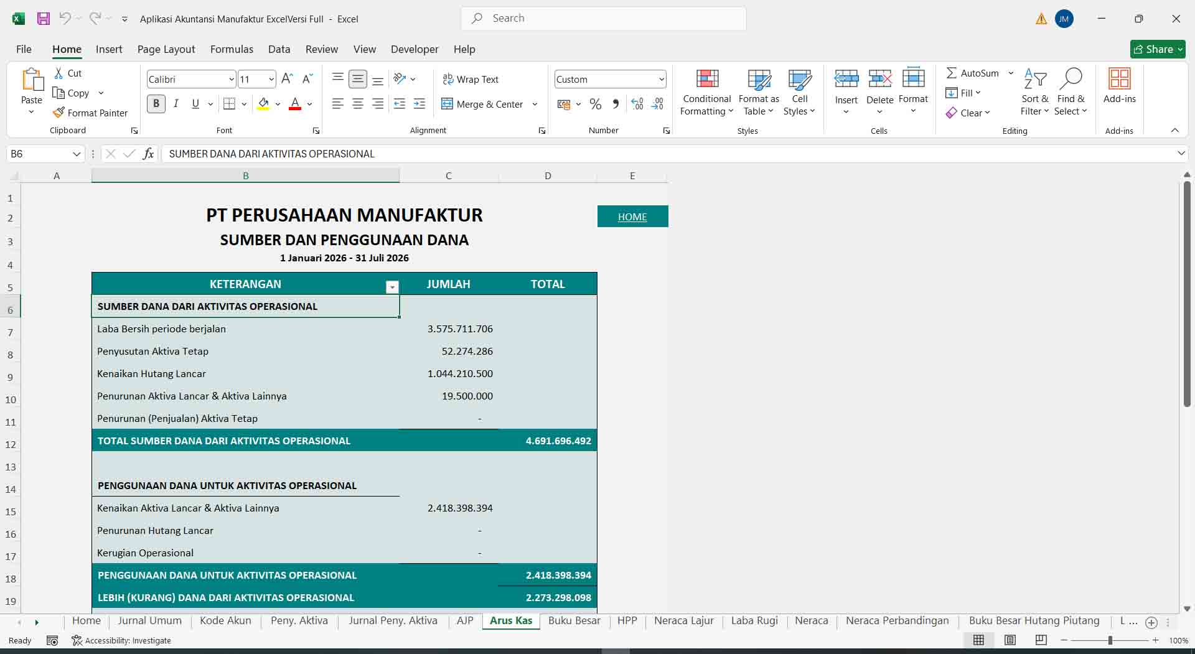Click the Insert Function fx icon
Viewport: 1195px width, 654px height.
pos(148,154)
